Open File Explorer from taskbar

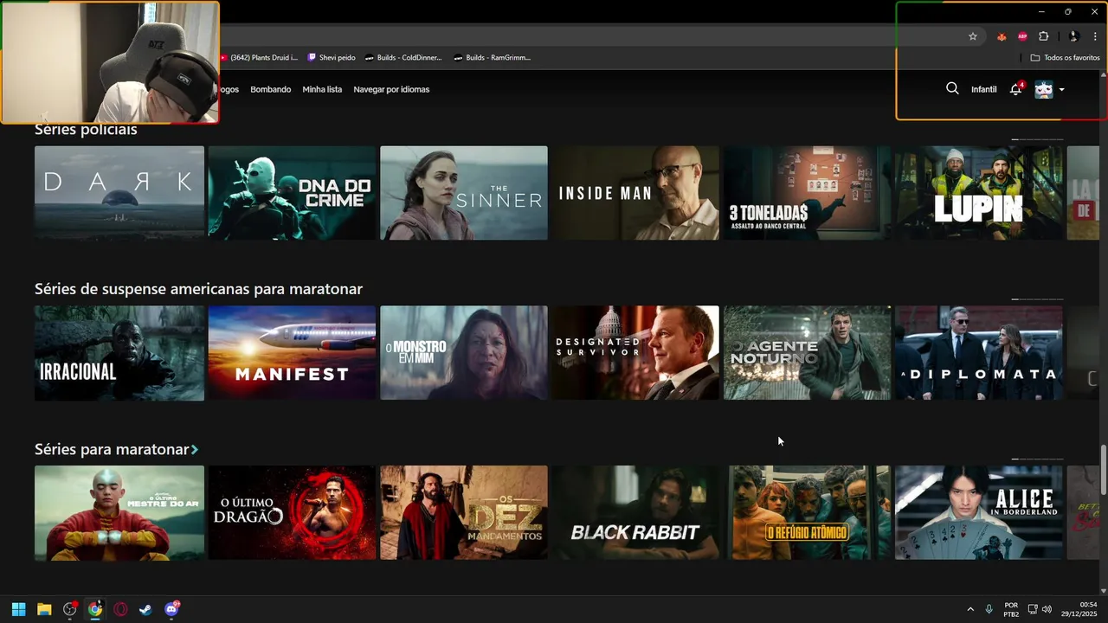pos(44,609)
